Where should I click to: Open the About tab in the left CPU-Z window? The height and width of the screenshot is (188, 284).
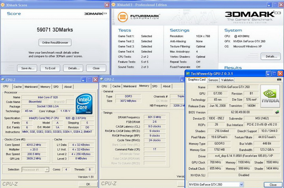[68, 87]
